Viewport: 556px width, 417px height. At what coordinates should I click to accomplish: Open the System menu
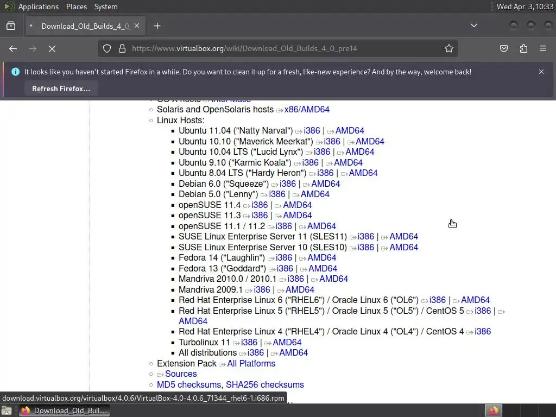106,7
